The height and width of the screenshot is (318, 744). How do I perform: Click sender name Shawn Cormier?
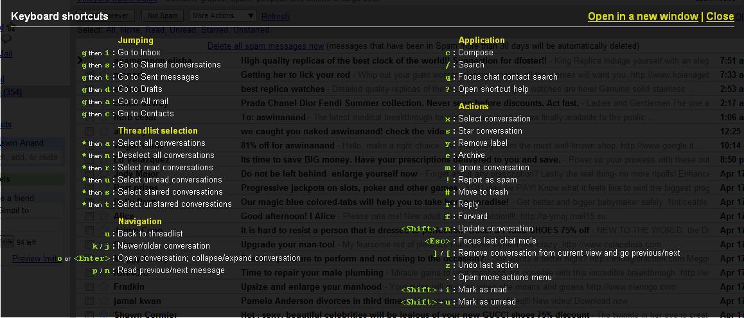click(x=145, y=315)
